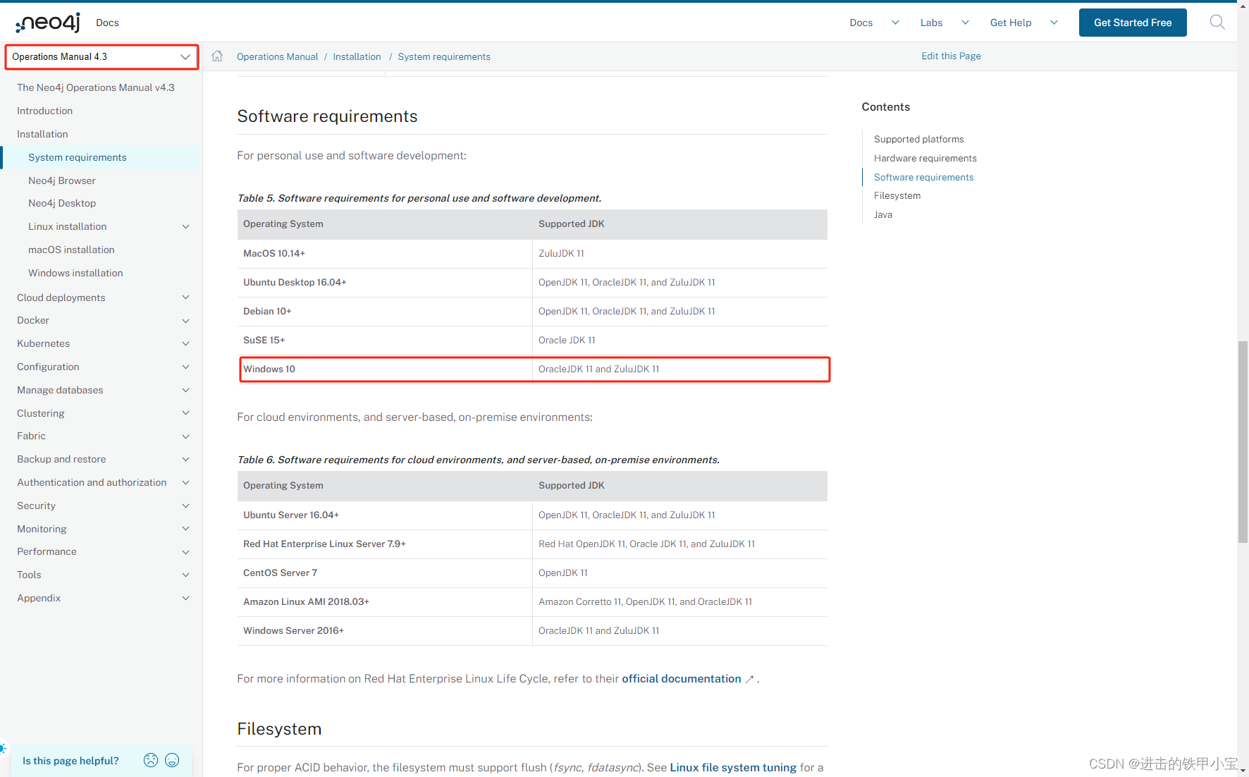
Task: Expand the Labs menu chevron
Action: point(965,23)
